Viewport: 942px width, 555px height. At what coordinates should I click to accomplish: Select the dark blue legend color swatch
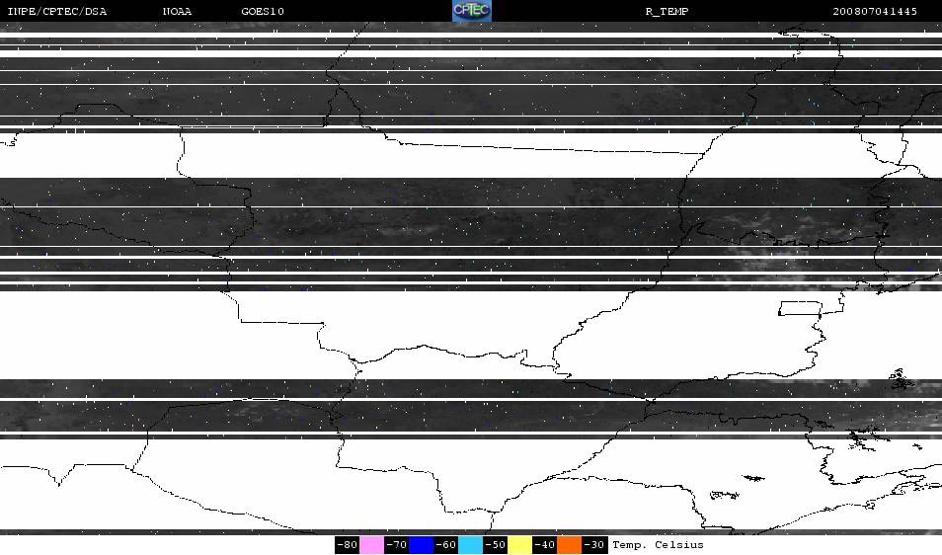[422, 545]
